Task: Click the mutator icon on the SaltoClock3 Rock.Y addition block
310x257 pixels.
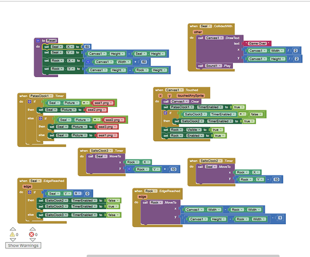Action: point(129,169)
